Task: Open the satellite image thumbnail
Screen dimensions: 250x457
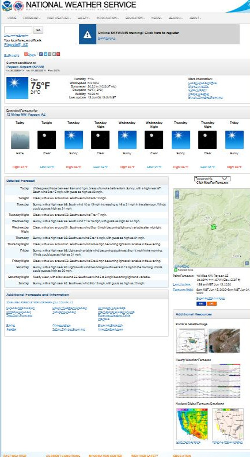Action: click(224, 341)
